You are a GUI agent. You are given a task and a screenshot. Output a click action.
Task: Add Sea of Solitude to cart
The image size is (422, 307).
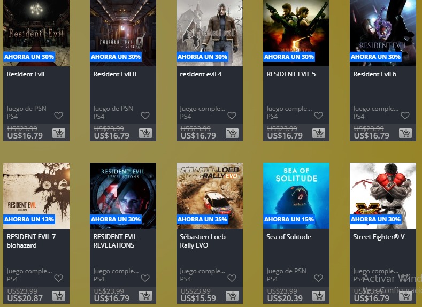(x=319, y=296)
